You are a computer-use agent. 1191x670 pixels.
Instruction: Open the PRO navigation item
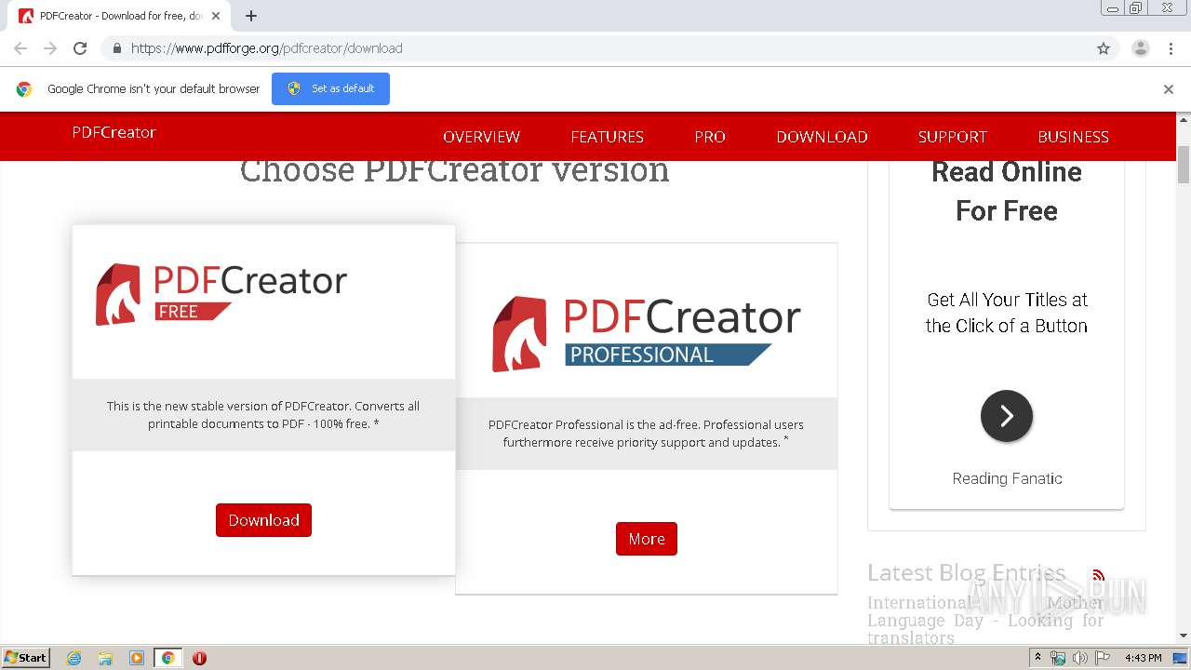710,137
